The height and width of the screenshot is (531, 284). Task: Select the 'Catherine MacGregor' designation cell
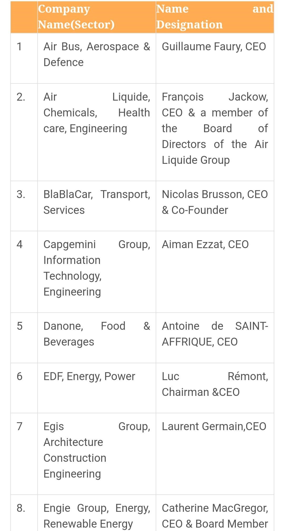215,513
